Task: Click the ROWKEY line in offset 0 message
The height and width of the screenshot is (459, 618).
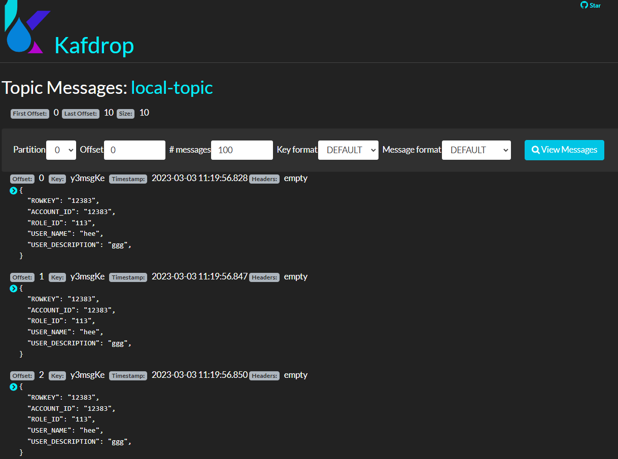Action: pyautogui.click(x=63, y=200)
